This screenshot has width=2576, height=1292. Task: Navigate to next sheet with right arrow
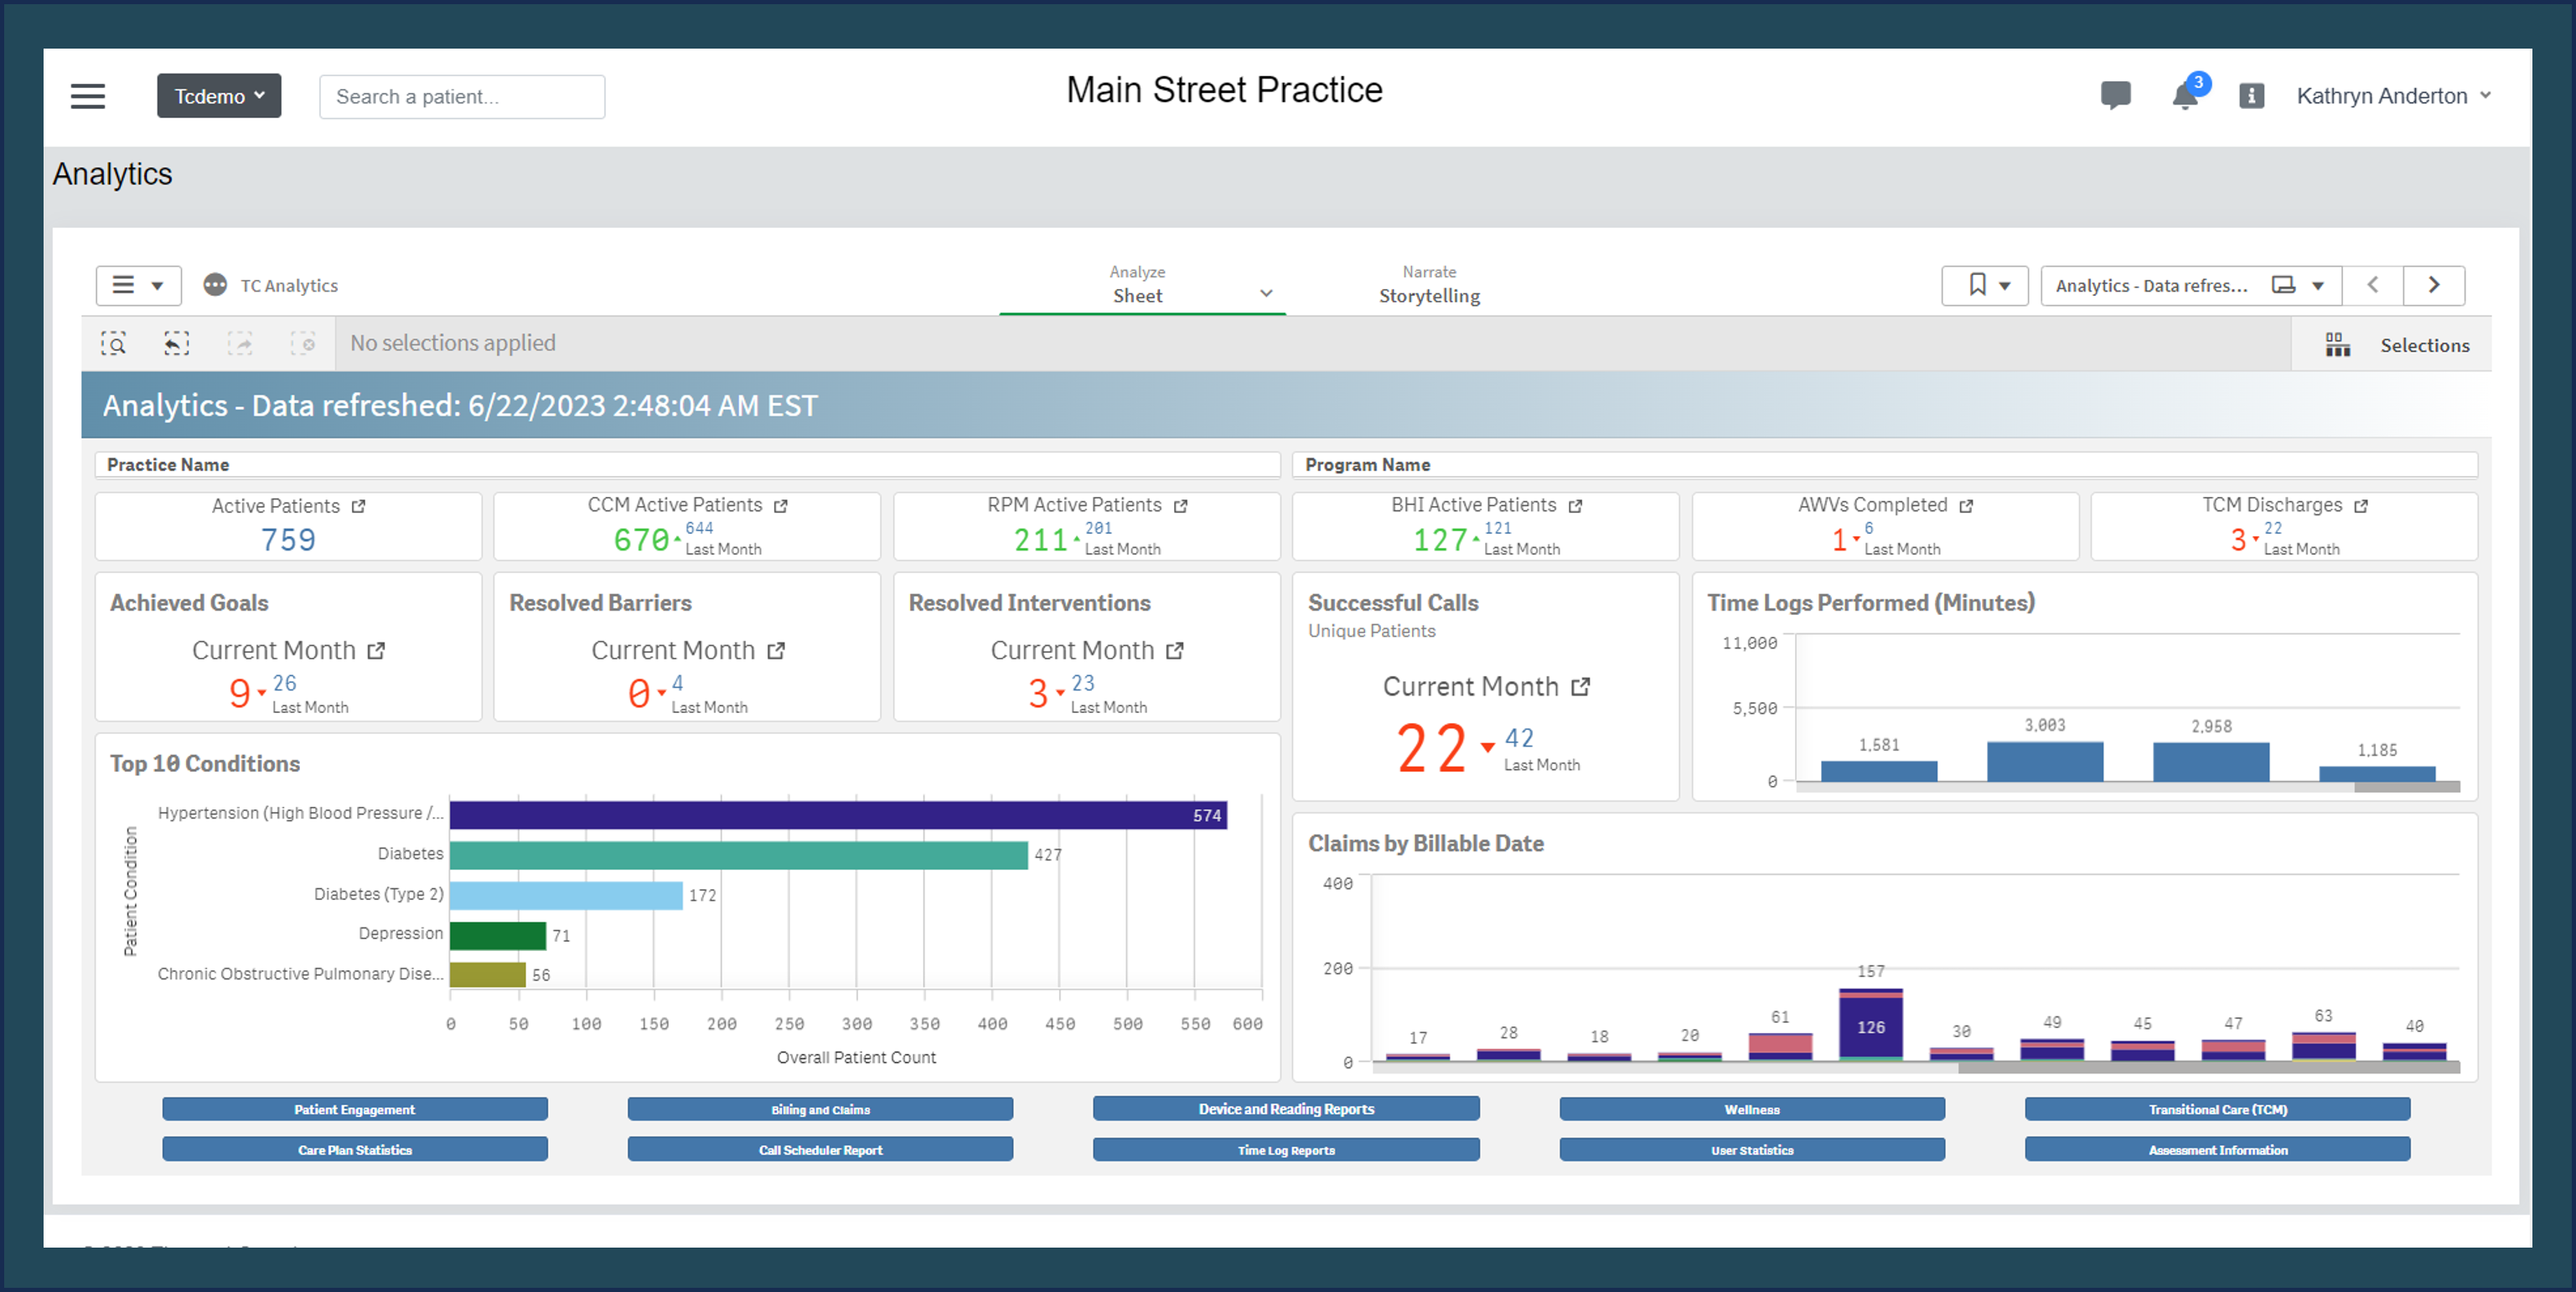[2434, 285]
